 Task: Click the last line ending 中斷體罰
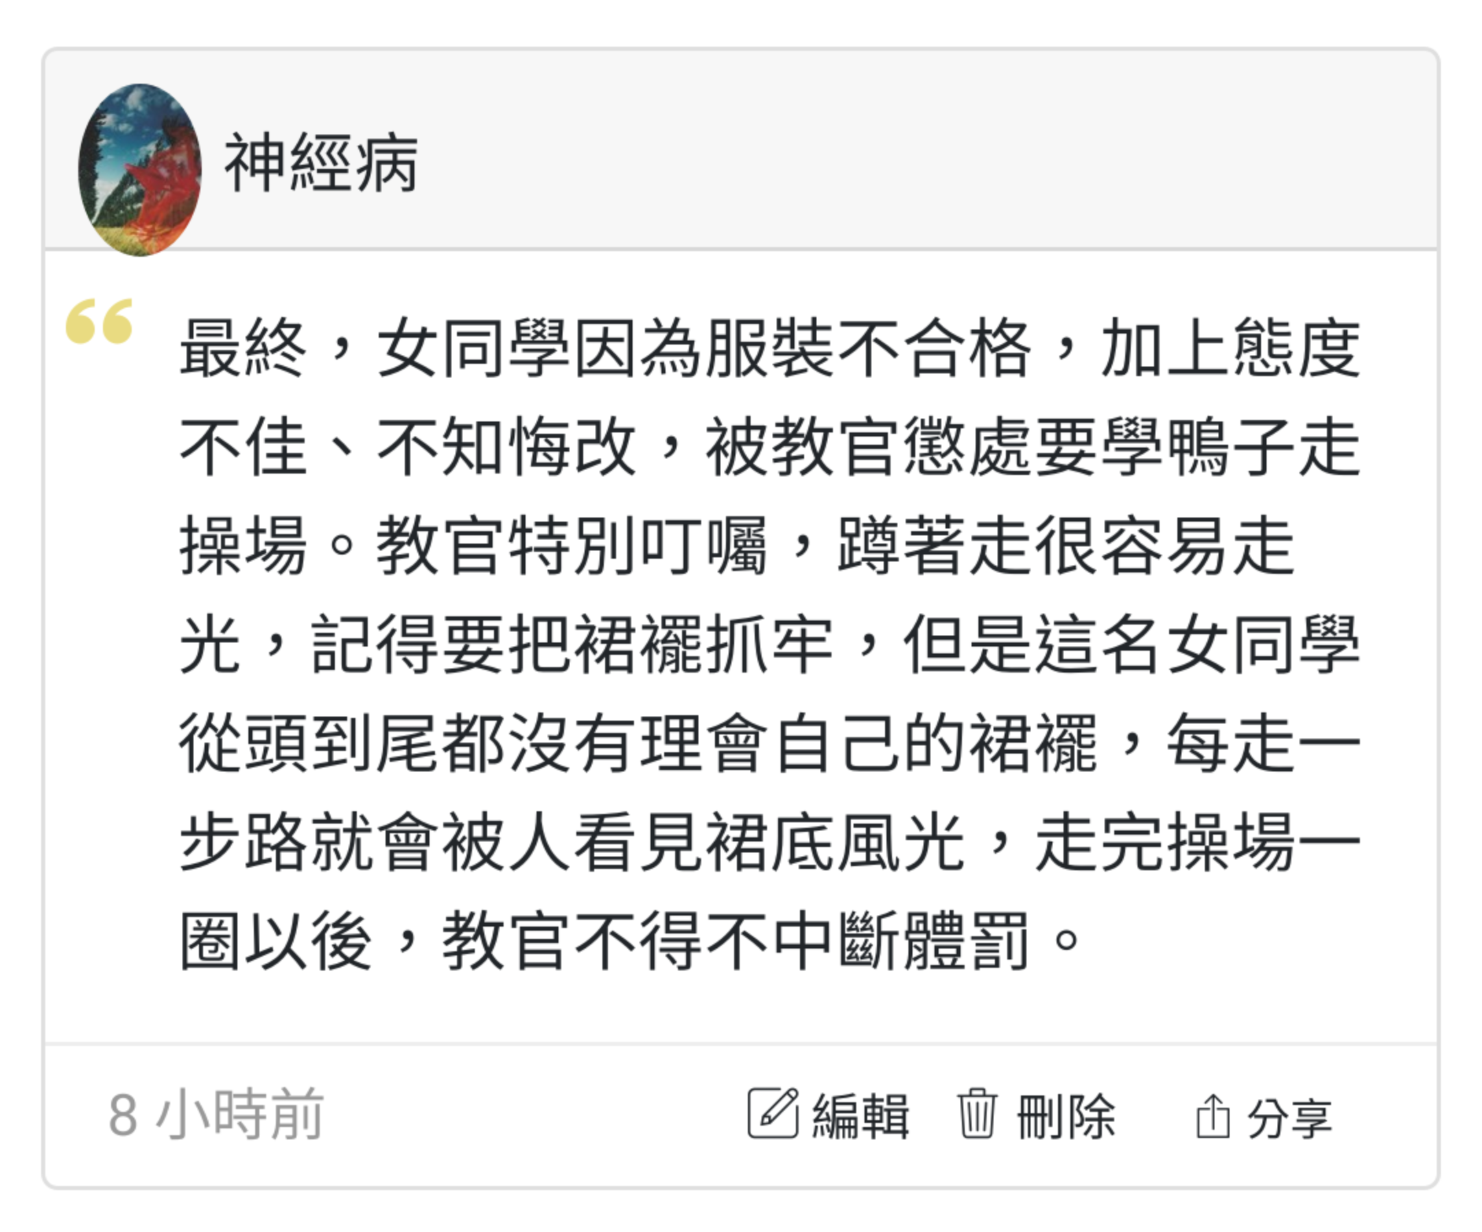pyautogui.click(x=631, y=940)
